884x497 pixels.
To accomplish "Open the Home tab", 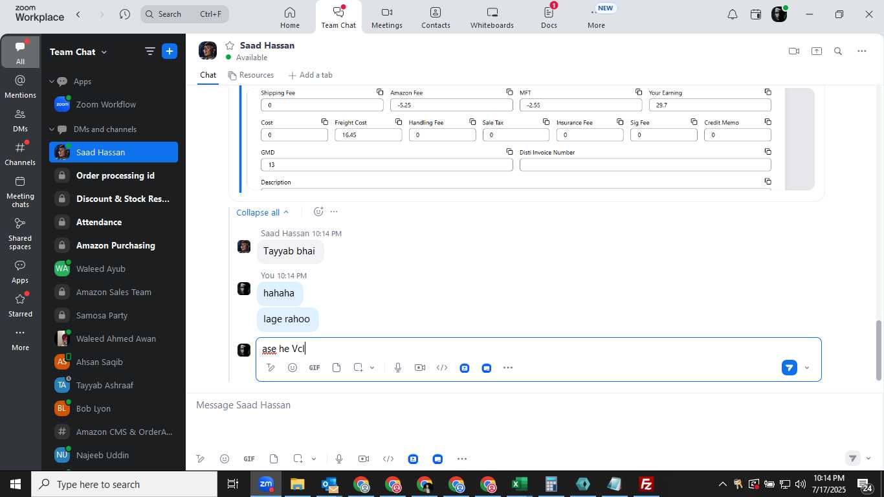I will [x=289, y=17].
